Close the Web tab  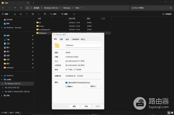[x=28, y=3]
